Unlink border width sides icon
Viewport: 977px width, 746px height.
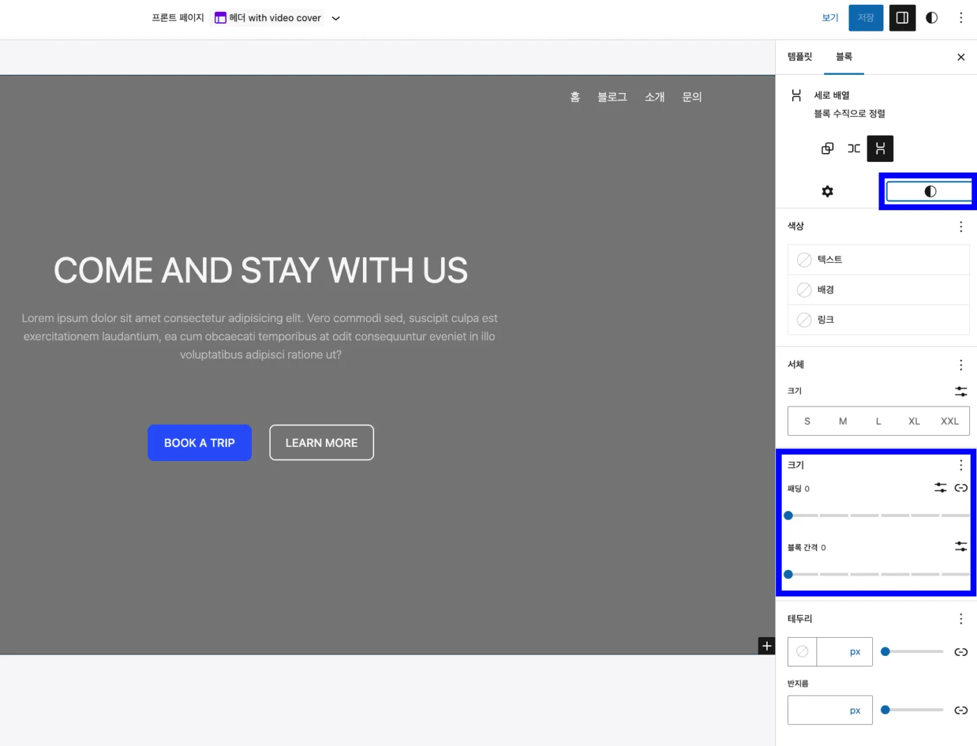(x=961, y=652)
